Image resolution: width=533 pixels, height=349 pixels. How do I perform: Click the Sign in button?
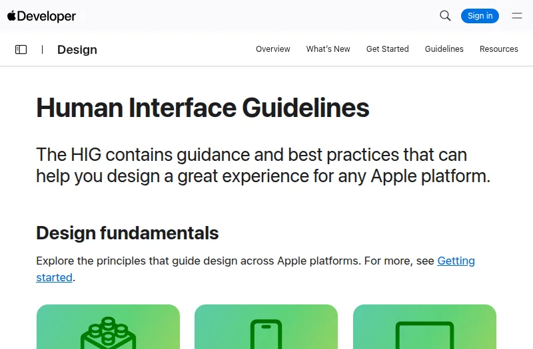[x=480, y=16]
